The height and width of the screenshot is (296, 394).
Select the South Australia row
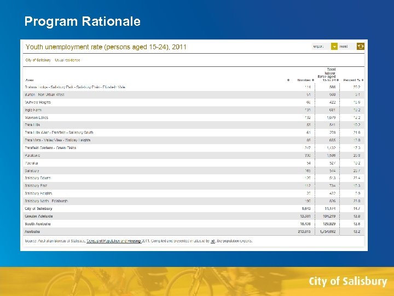click(x=194, y=224)
